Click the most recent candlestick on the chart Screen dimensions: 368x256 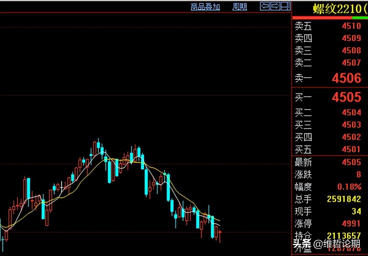click(220, 236)
